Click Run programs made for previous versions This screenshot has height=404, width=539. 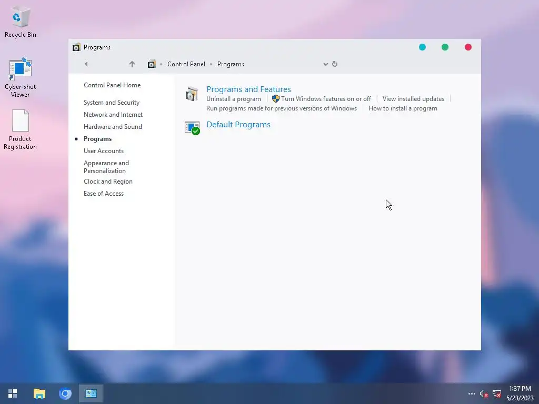coord(282,108)
